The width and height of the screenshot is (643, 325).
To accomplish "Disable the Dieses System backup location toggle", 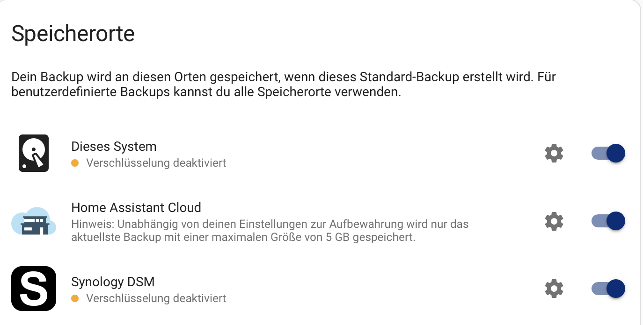I will click(608, 153).
